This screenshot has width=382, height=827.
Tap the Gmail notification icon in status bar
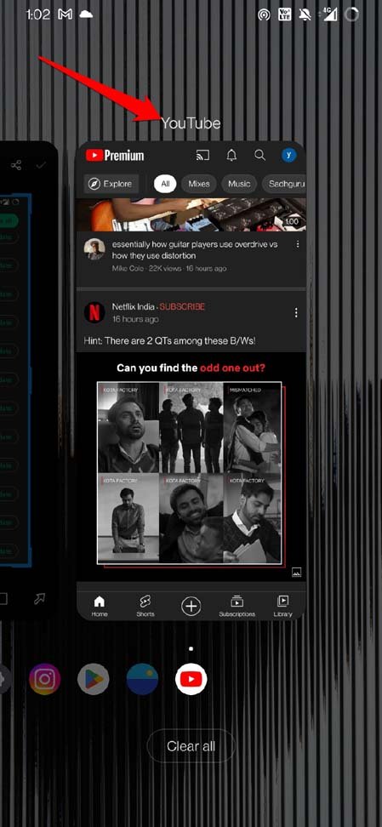pyautogui.click(x=65, y=14)
